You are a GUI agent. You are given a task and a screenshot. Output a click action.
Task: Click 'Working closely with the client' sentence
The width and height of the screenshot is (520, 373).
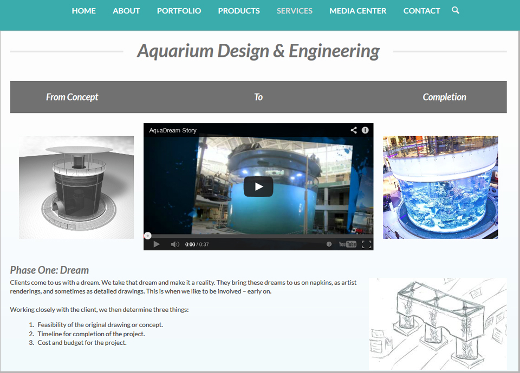coord(99,310)
